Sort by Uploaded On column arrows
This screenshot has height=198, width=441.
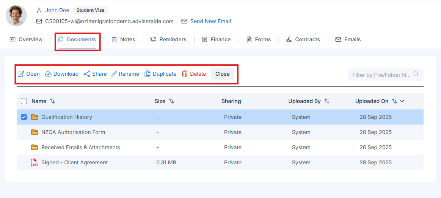click(394, 101)
